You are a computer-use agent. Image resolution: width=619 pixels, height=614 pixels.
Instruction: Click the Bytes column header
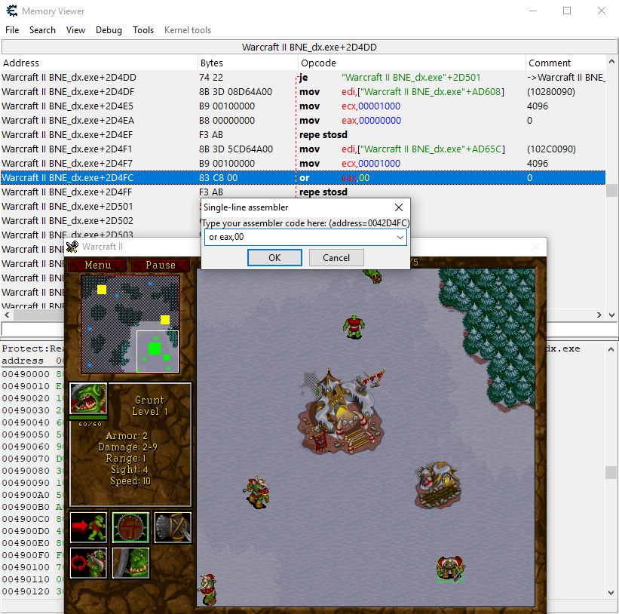pyautogui.click(x=247, y=63)
